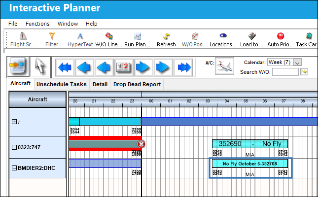The width and height of the screenshot is (318, 197).
Task: Click the cyan bar ending at 2359 in top row
Action: pos(110,122)
